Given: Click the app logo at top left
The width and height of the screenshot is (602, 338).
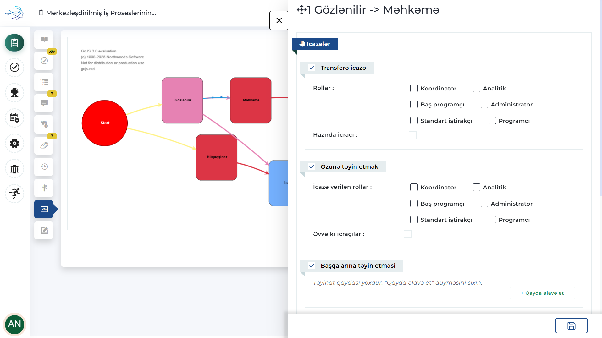Looking at the screenshot, I should 14,13.
